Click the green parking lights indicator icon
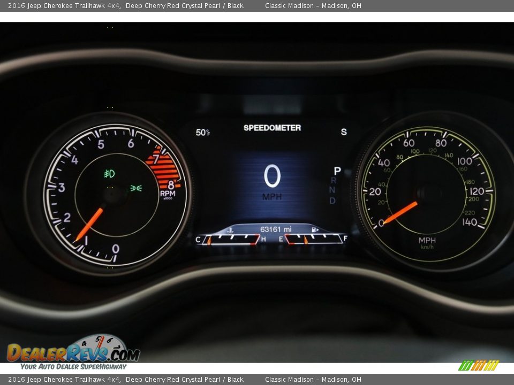514x385 pixels. coord(135,188)
